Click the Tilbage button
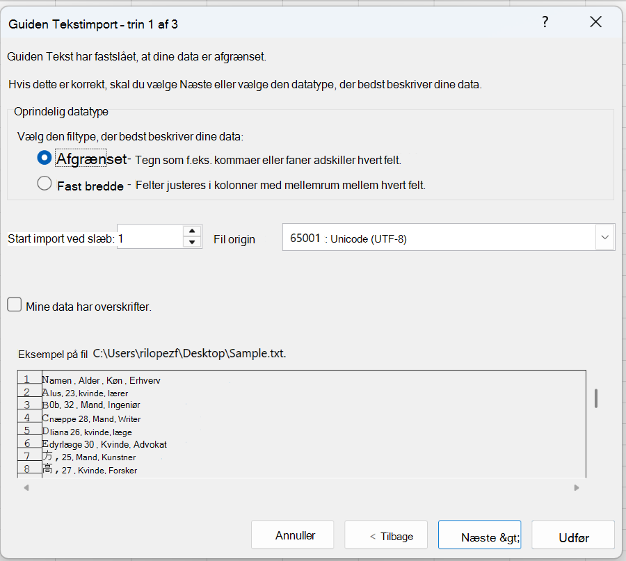626x561 pixels. (x=386, y=535)
